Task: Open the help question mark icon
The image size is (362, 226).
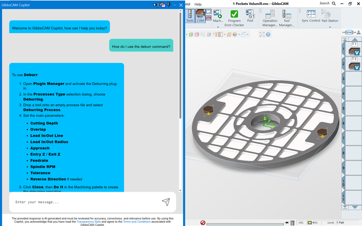Action: tap(268, 34)
